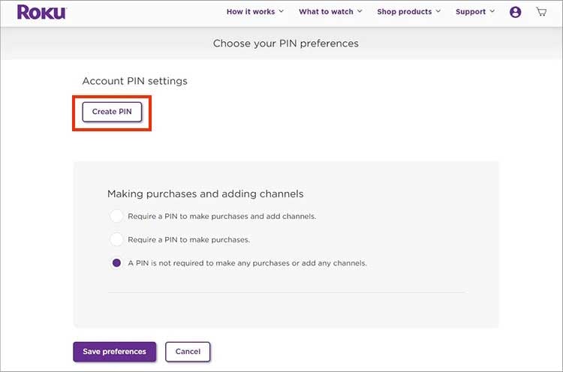Screen dimensions: 563x372
Task: Expand the How it works chevron
Action: 281,11
